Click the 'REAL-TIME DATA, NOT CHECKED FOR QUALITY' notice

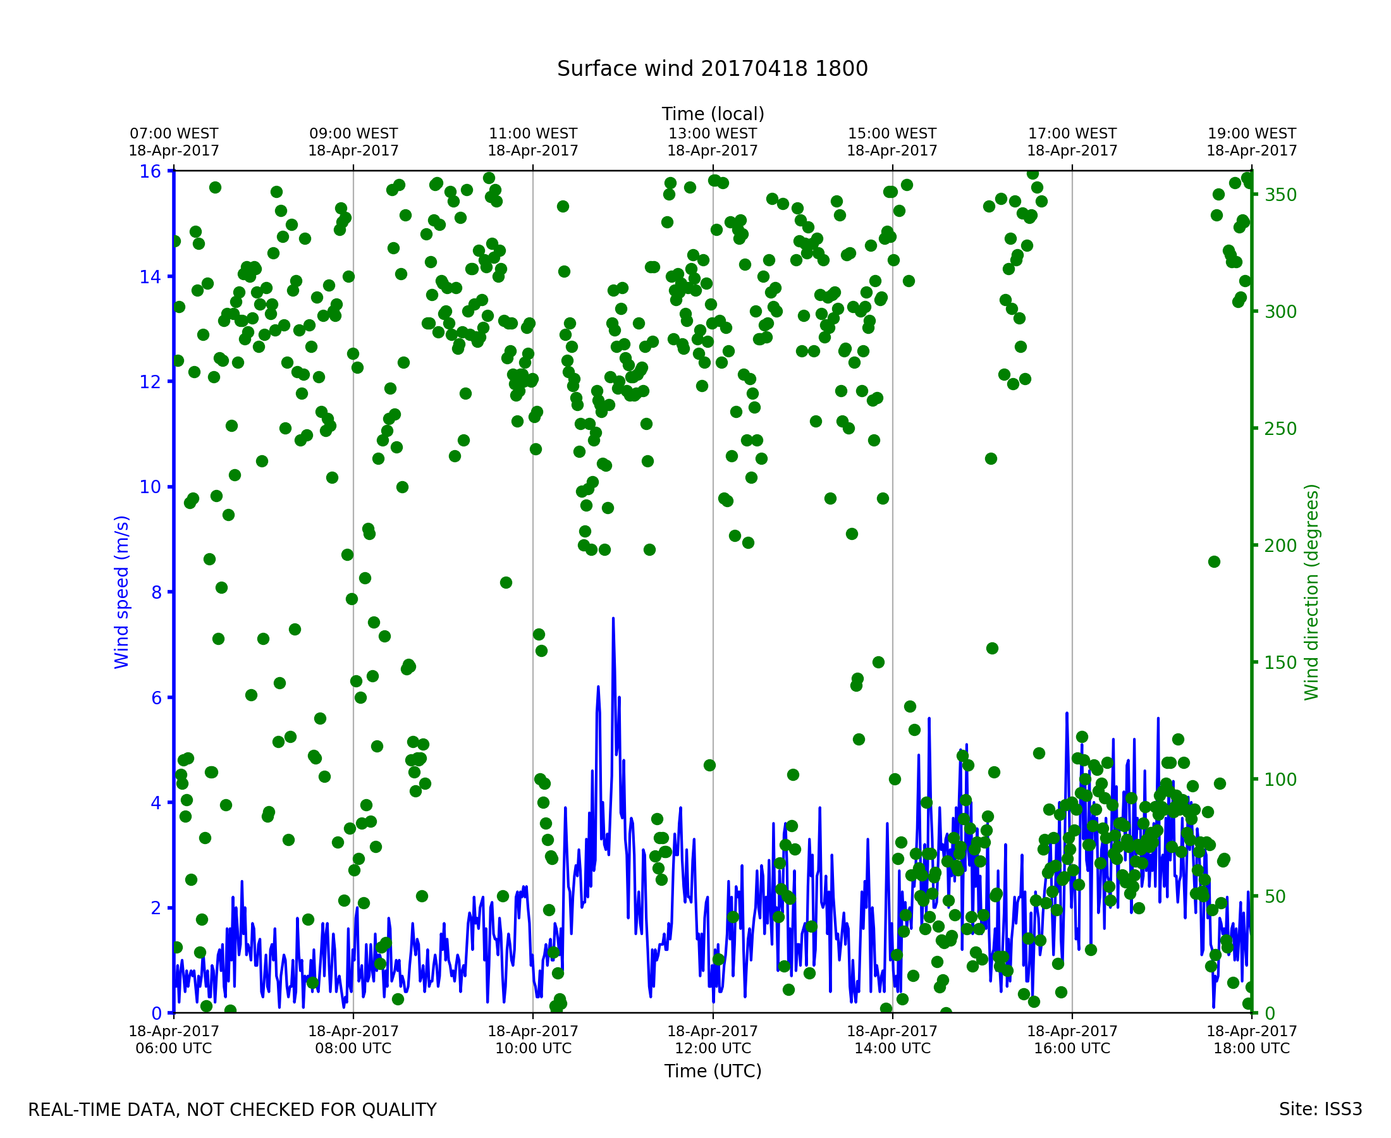(232, 1110)
